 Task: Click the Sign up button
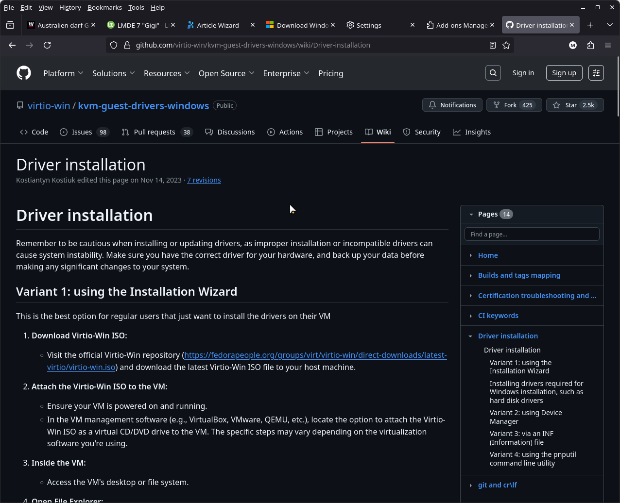point(564,73)
